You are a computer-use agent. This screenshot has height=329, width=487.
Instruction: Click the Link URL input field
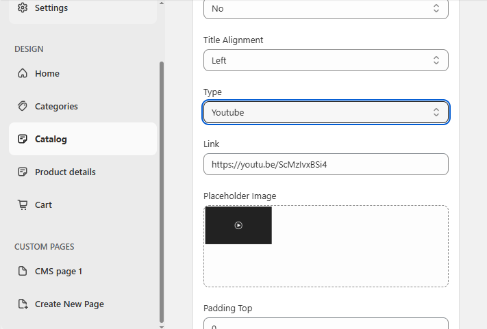[x=326, y=164]
